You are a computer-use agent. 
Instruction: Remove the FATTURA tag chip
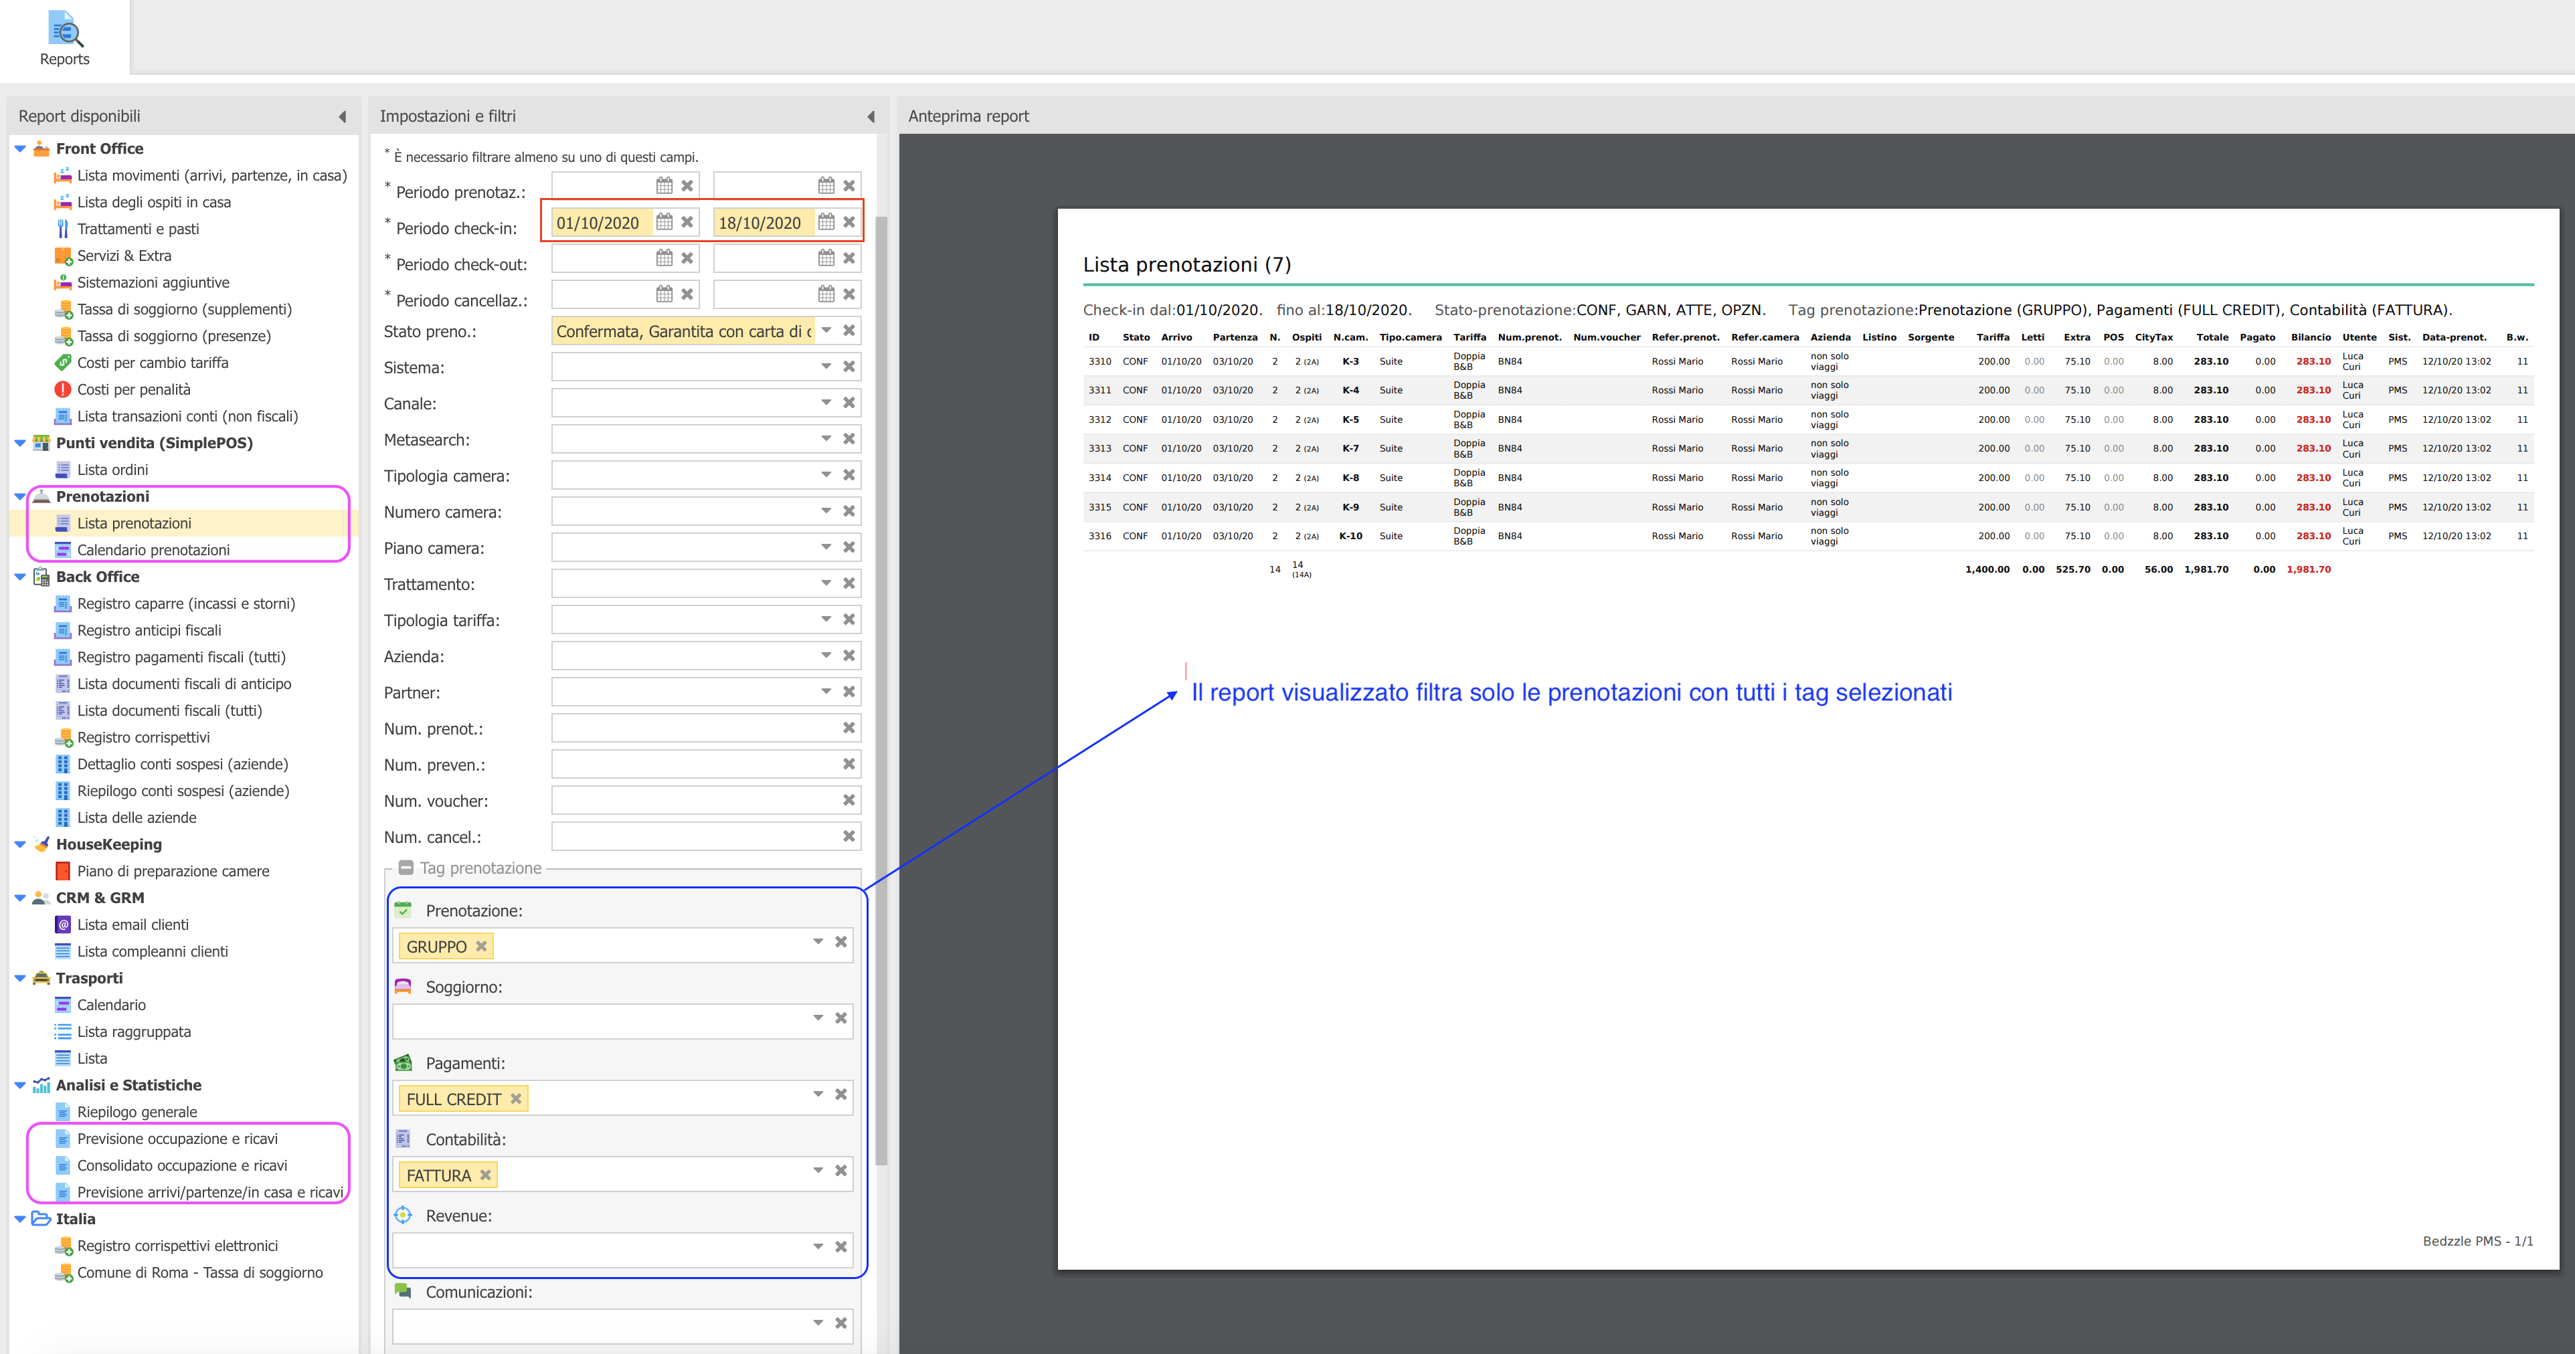tap(486, 1175)
